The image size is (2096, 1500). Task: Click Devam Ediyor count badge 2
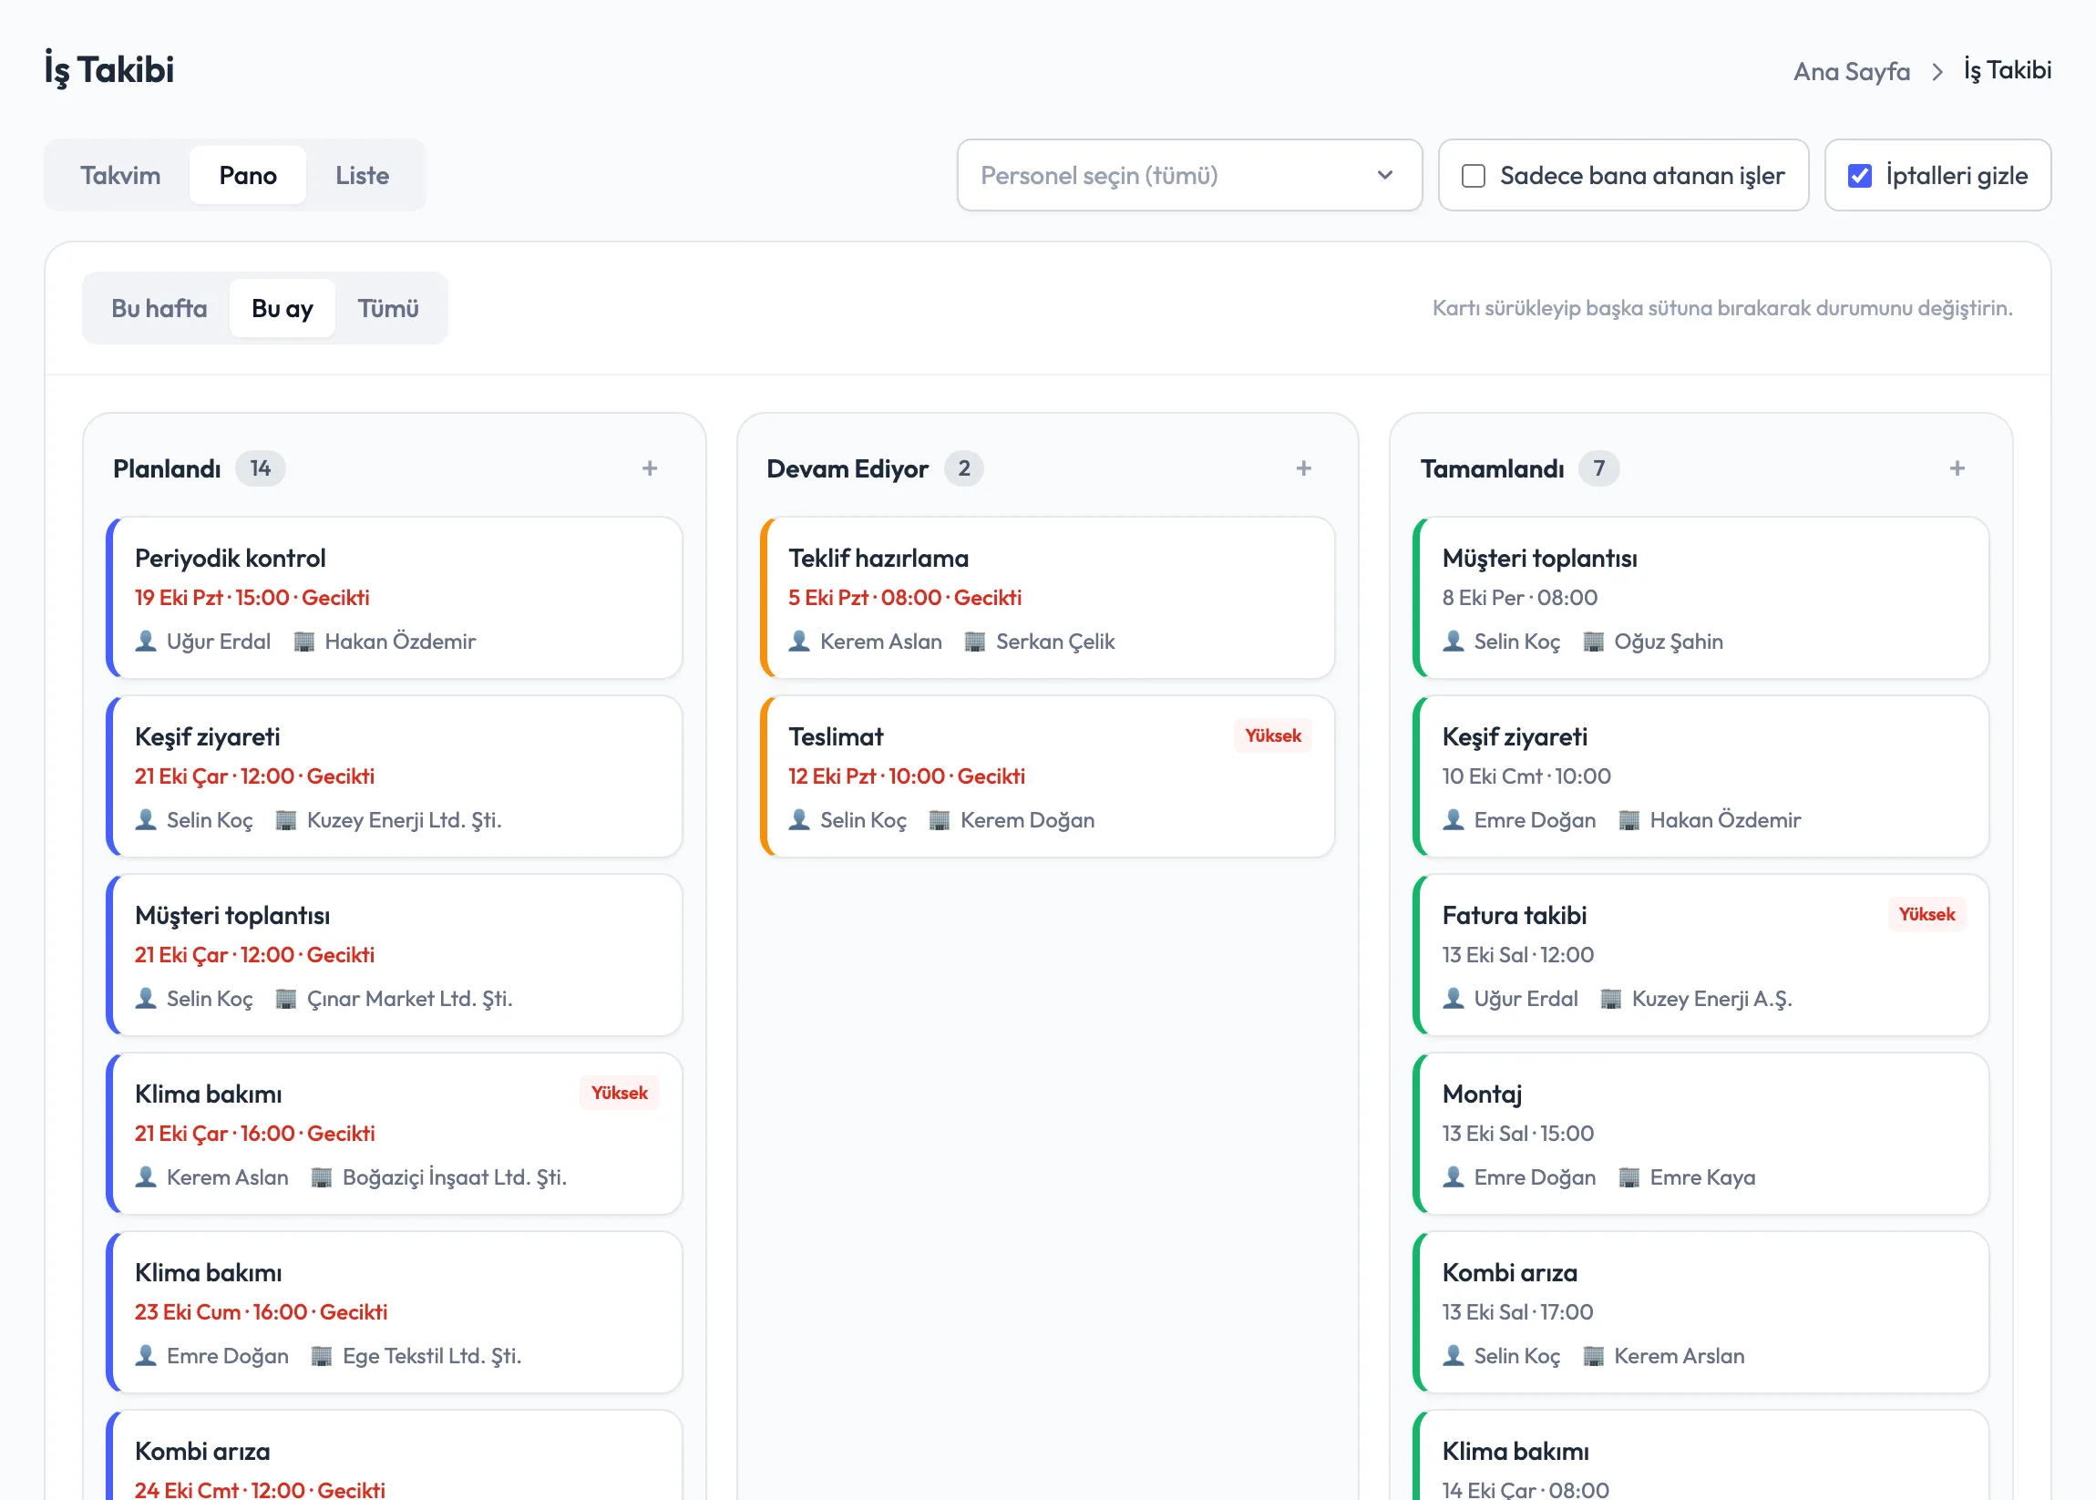[x=963, y=468]
